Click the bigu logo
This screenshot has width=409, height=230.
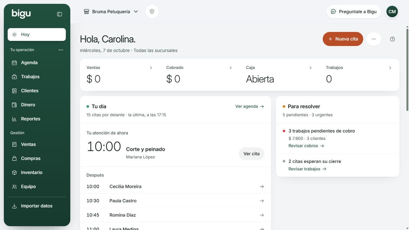pyautogui.click(x=21, y=13)
